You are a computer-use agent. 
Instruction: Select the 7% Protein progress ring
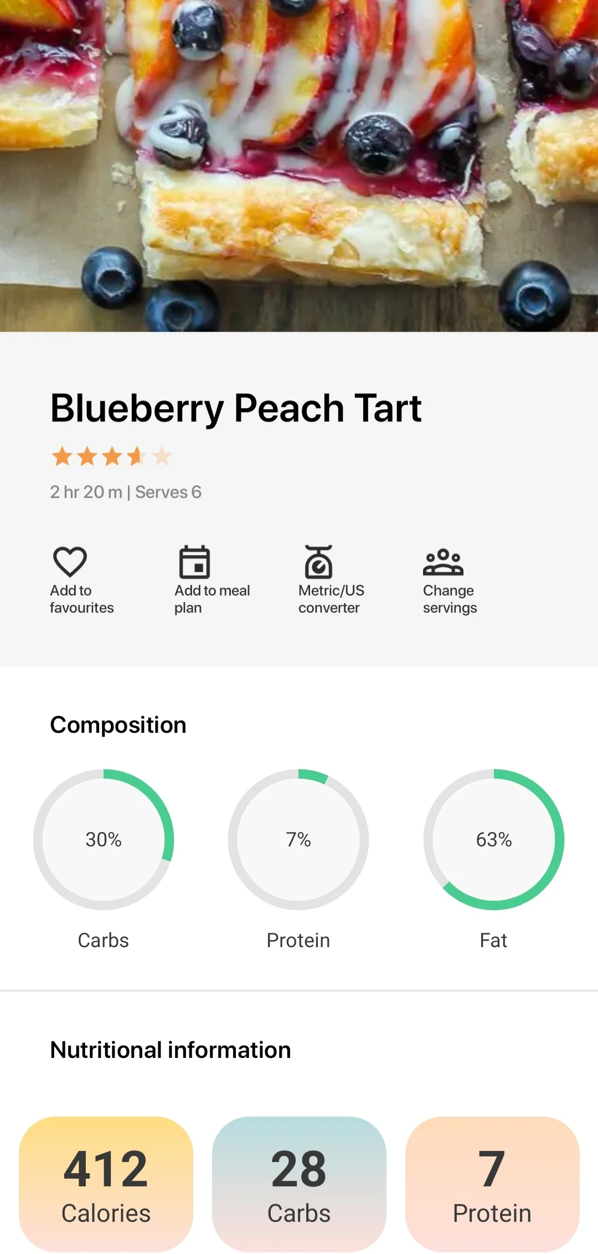tap(298, 839)
